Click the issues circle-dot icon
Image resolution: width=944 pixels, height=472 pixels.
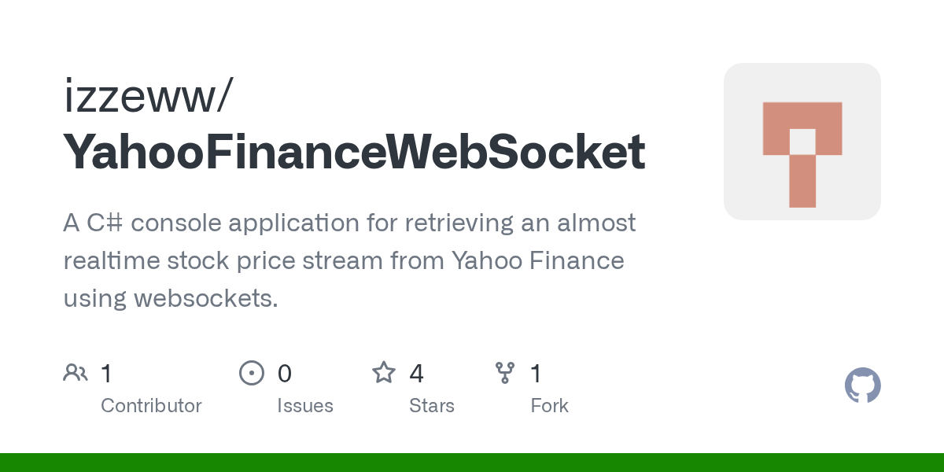(x=251, y=373)
